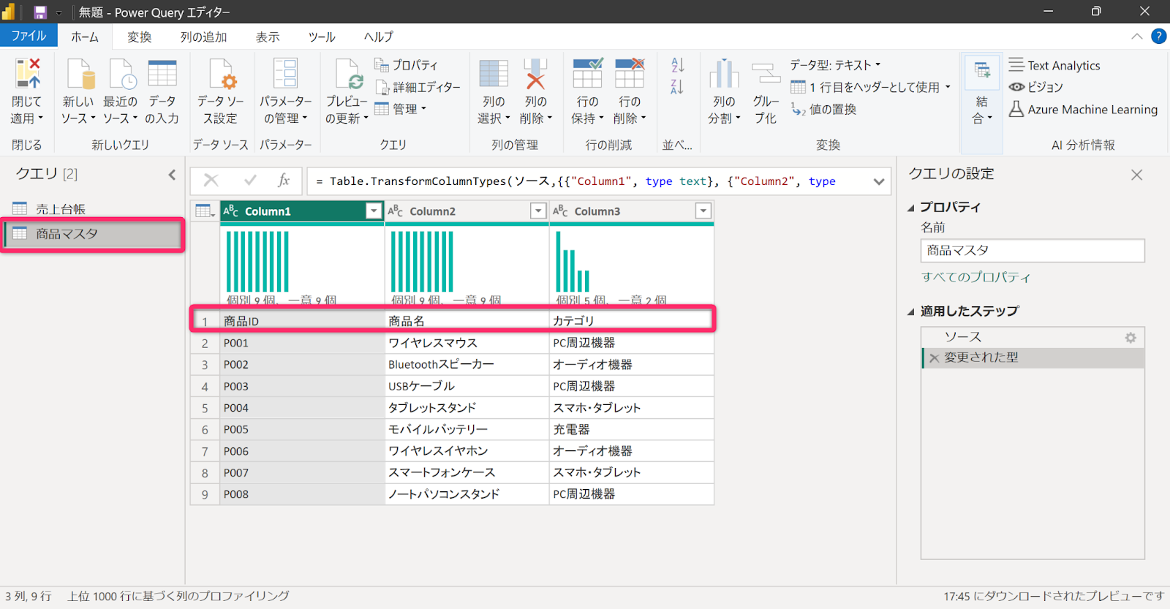1170x609 pixels.
Task: Collapse the Queries pane arrow
Action: 172,175
